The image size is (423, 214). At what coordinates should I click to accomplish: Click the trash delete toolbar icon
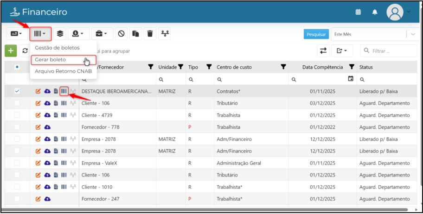pos(150,34)
